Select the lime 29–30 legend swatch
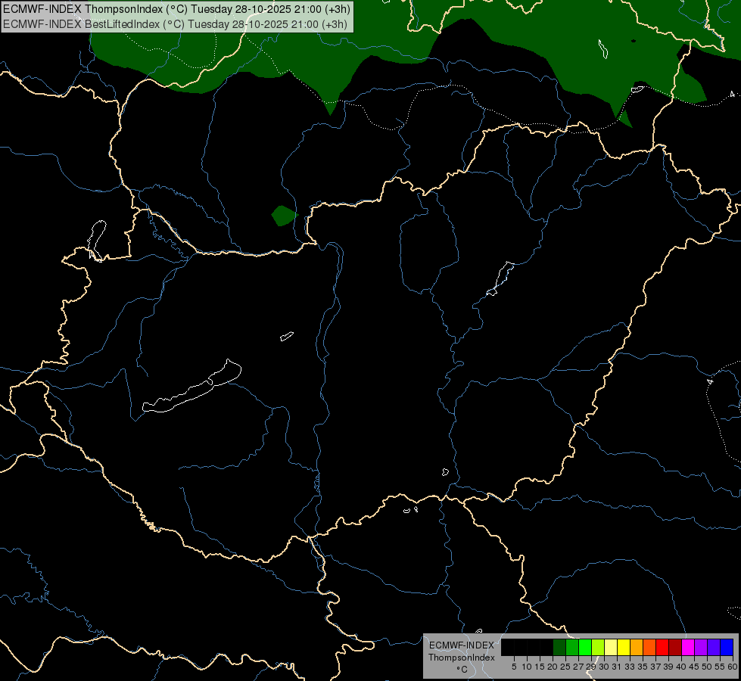The width and height of the screenshot is (741, 681). pos(598,647)
